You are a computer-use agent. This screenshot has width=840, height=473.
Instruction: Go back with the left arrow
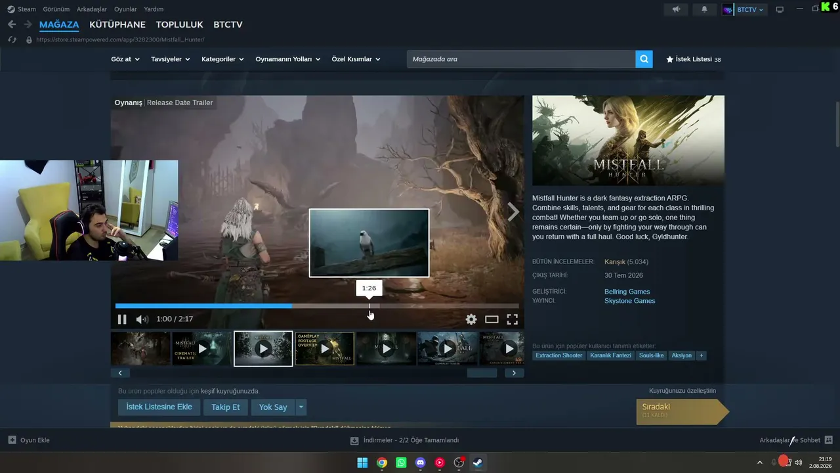coord(12,24)
